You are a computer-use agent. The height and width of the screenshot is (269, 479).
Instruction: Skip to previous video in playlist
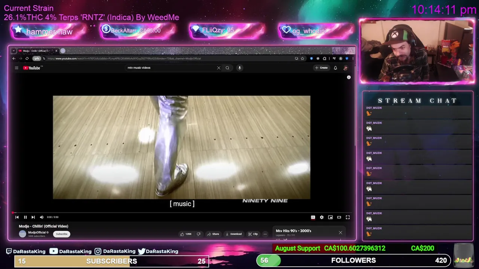[17, 217]
